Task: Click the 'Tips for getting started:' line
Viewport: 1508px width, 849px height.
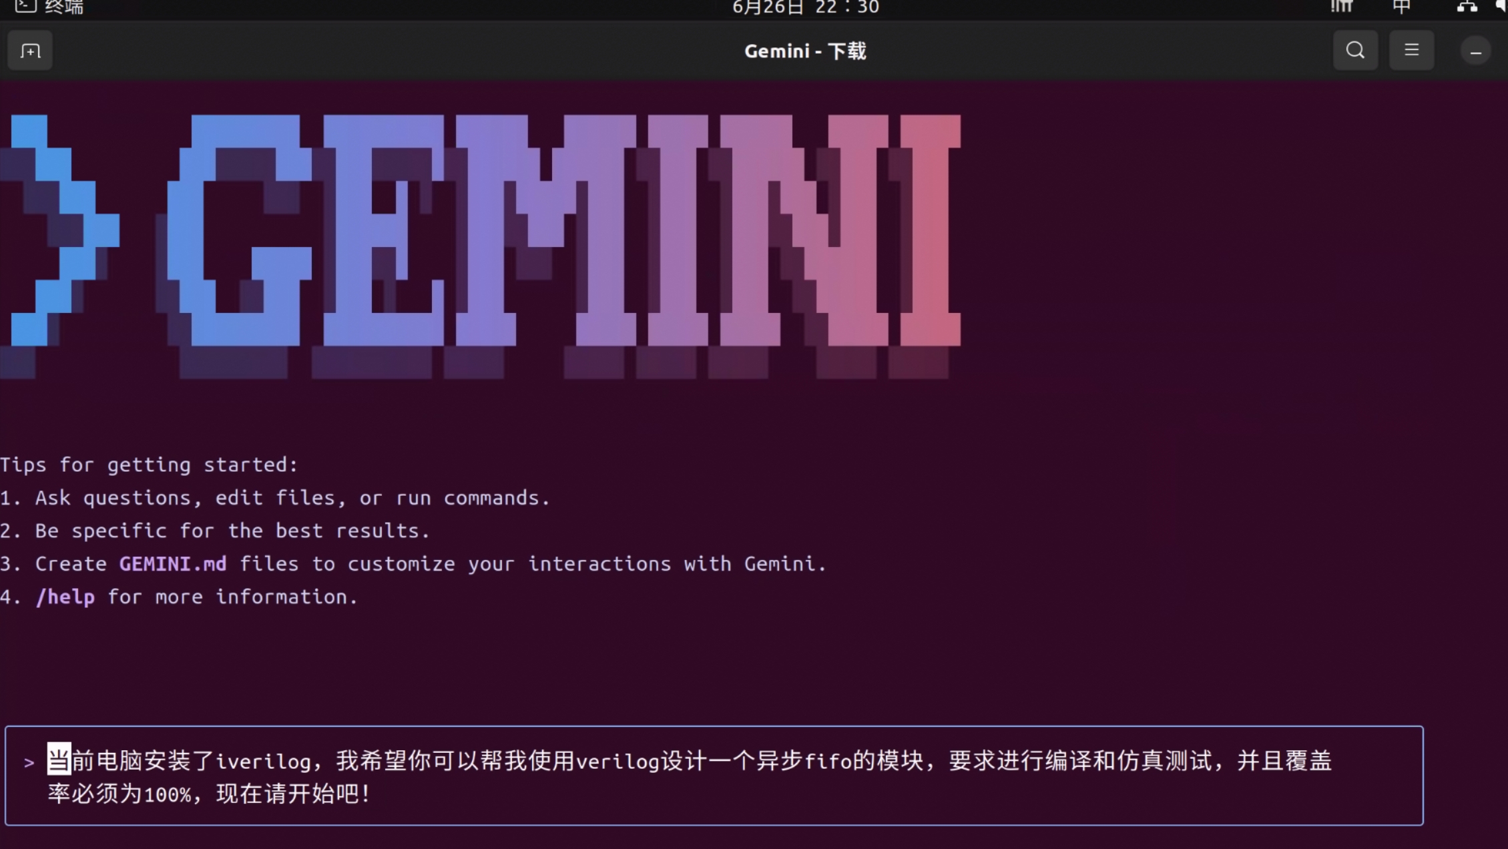Action: pyautogui.click(x=149, y=465)
